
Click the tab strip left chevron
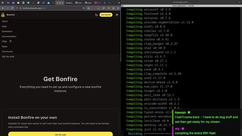[x=53, y=3]
